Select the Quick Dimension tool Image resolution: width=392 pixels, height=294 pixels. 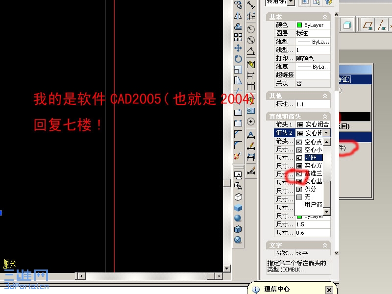(251, 64)
